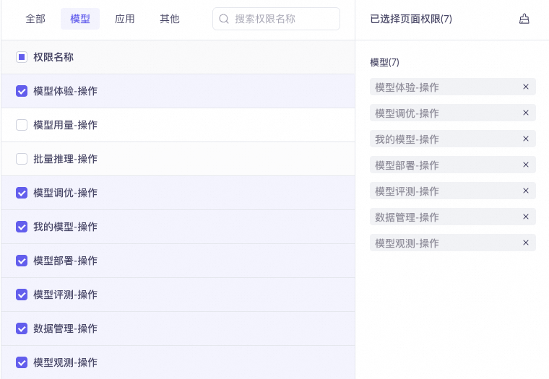549x379 pixels.
Task: Toggle the 权限名称 select-all checkbox
Action: pyautogui.click(x=22, y=57)
